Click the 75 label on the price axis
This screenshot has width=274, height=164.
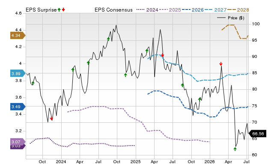[254, 106]
